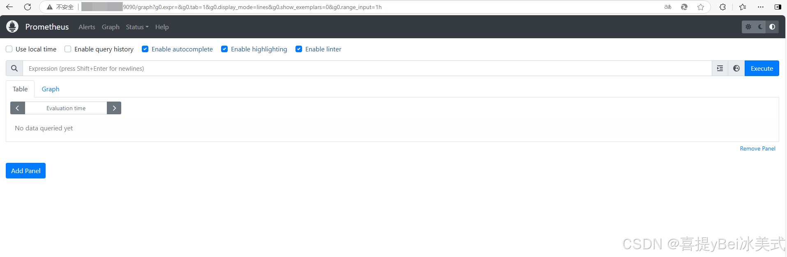
Task: Click the Prometheus flame logo icon
Action: click(x=12, y=27)
